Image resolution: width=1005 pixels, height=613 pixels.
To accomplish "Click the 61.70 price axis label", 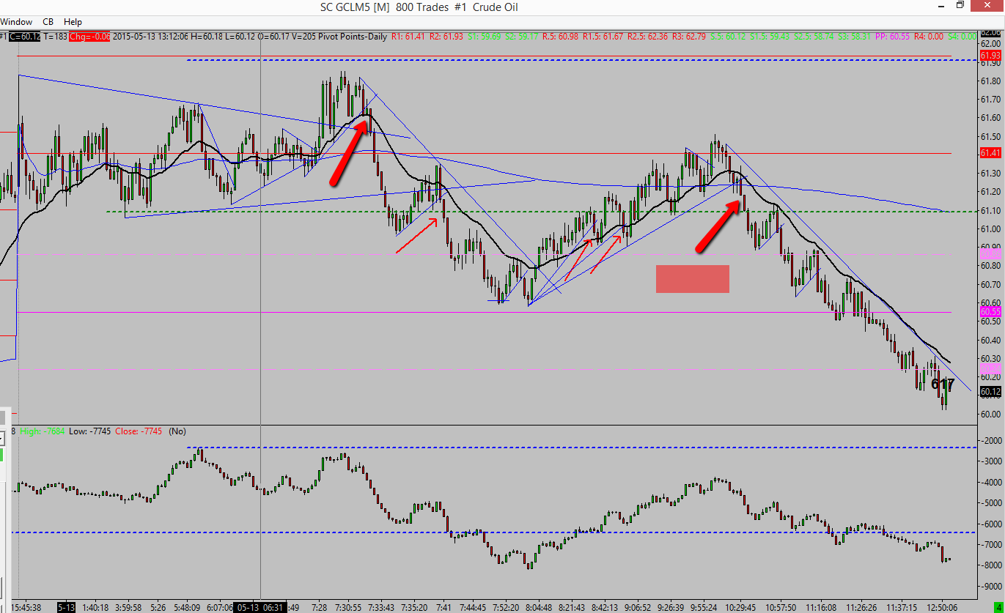I will (x=990, y=100).
